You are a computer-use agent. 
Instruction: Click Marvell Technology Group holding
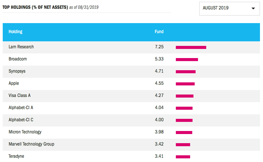31,144
